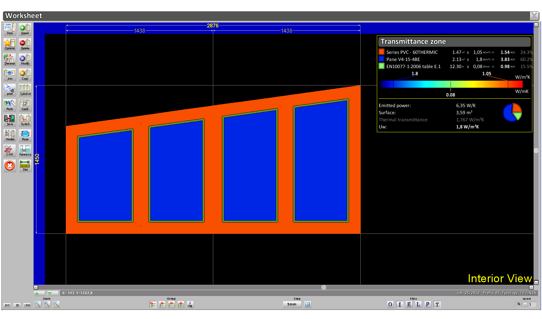
Task: Select the Pane tool
Action: click(x=25, y=135)
